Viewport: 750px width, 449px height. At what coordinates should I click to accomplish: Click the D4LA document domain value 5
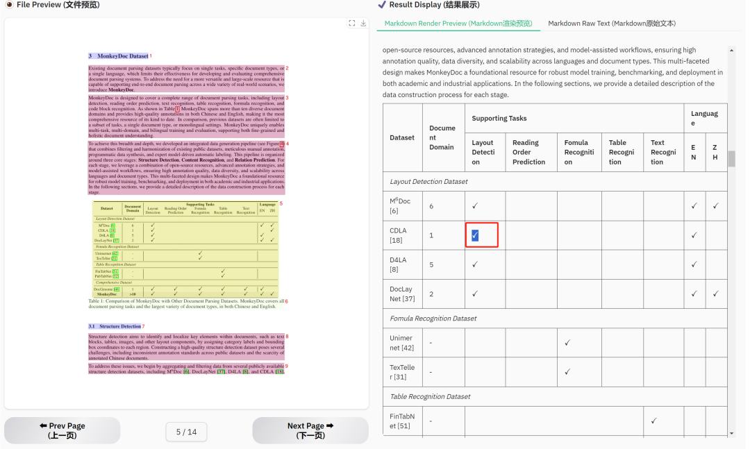(431, 264)
